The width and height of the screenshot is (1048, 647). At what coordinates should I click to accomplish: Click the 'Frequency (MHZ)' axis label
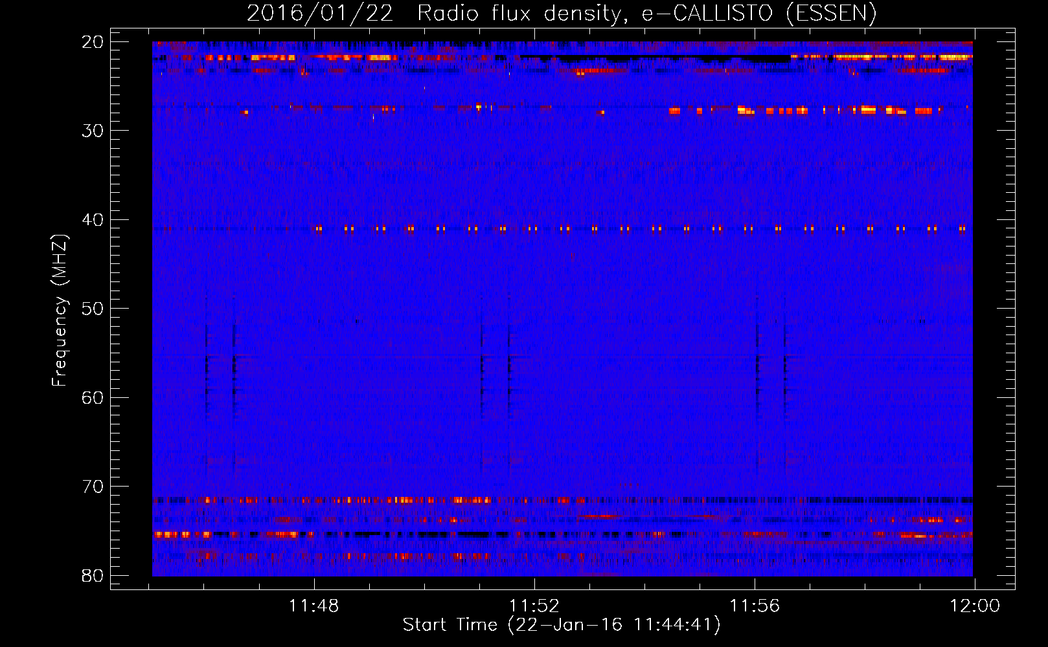tap(60, 311)
